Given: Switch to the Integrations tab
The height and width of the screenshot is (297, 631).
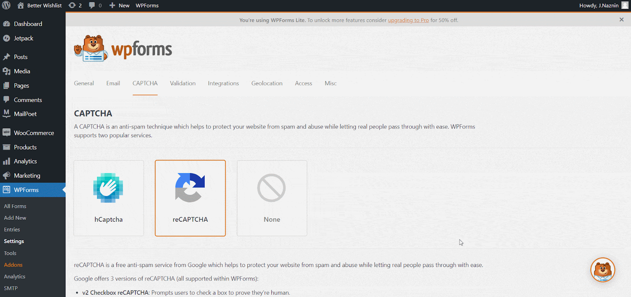Looking at the screenshot, I should (x=224, y=83).
